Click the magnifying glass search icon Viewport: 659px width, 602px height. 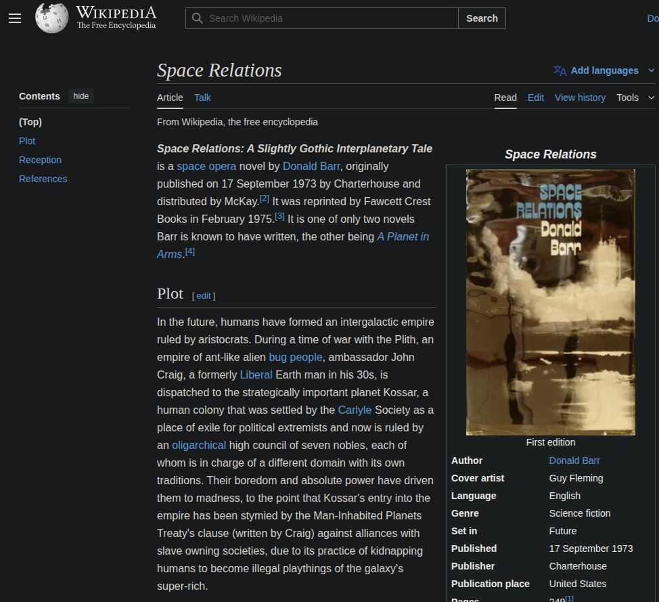tap(197, 18)
